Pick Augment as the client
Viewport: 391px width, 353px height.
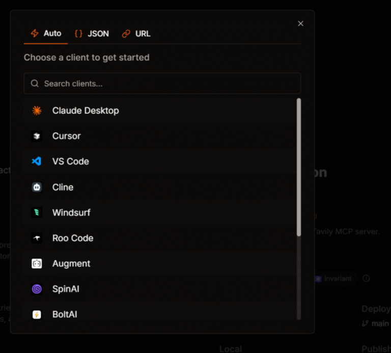click(x=160, y=263)
